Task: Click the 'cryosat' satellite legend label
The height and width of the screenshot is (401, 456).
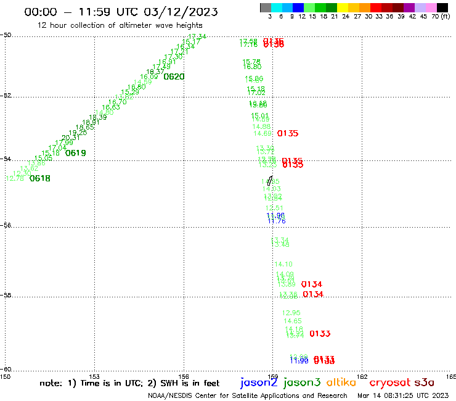Action: [x=389, y=383]
